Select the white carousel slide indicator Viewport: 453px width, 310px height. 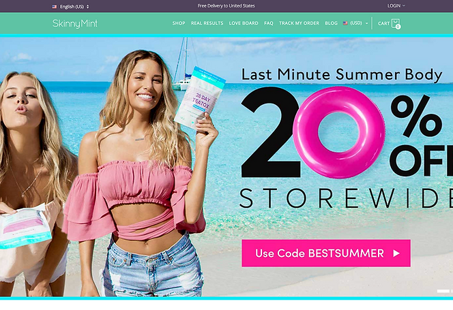pos(443,291)
